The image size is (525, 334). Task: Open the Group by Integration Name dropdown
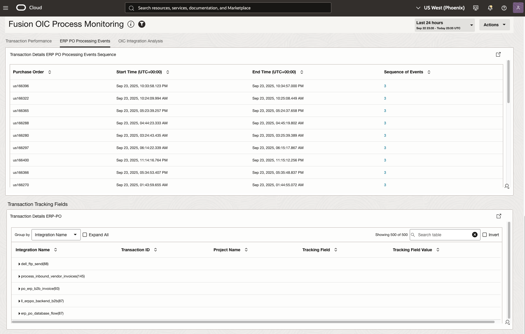(56, 235)
